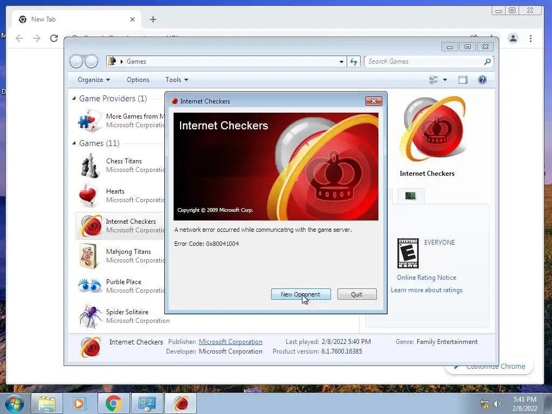Expand the Games address bar history dropdown
The width and height of the screenshot is (552, 414).
(x=341, y=61)
